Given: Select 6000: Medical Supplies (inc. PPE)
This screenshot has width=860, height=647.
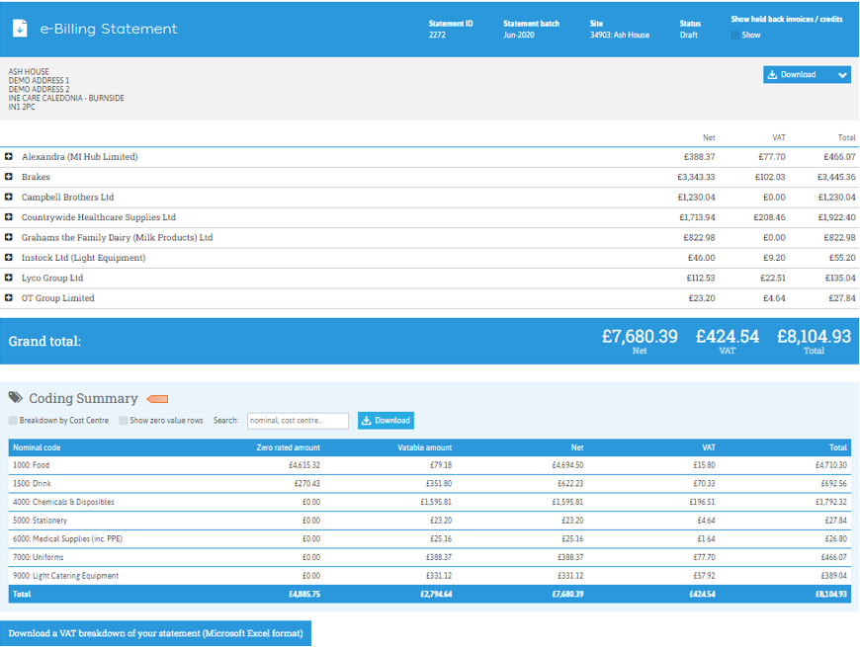Looking at the screenshot, I should [429, 539].
